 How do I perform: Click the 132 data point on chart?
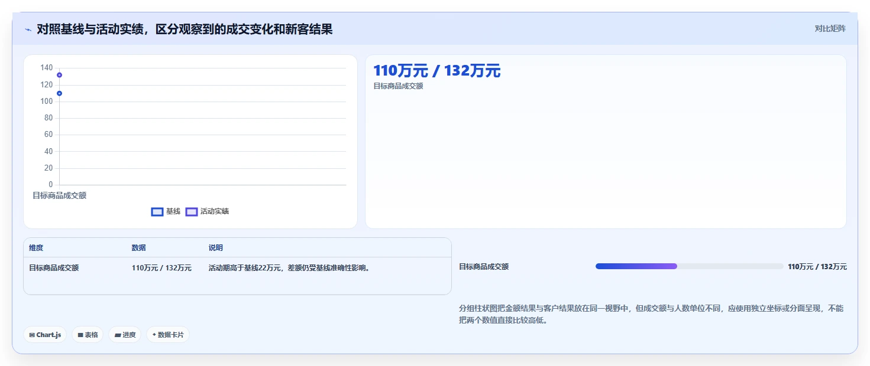(59, 75)
